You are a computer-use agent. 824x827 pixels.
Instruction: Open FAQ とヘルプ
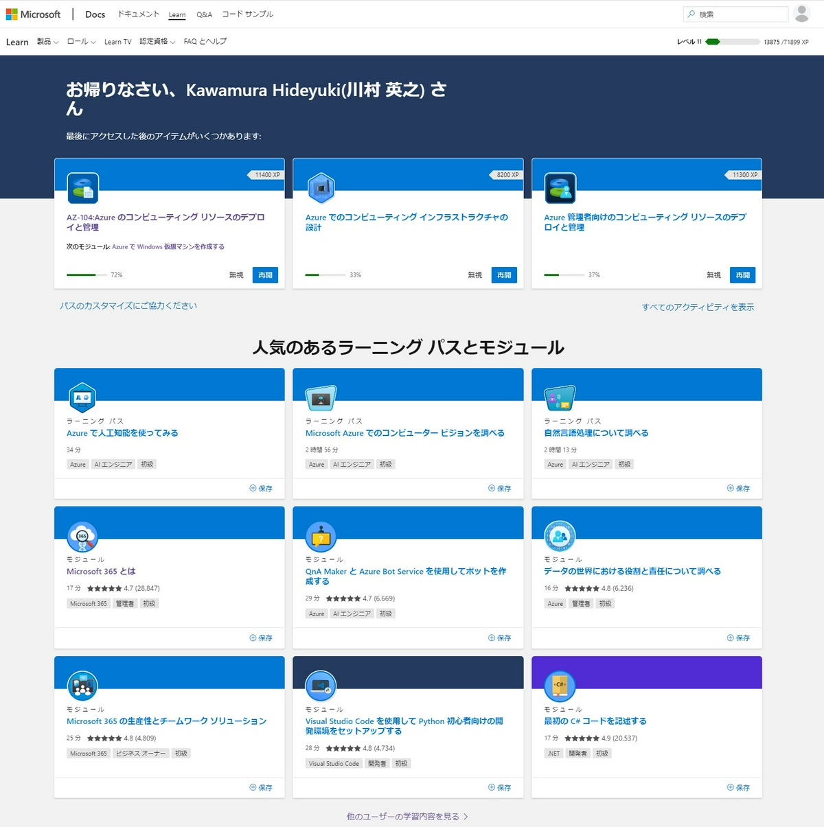point(205,42)
